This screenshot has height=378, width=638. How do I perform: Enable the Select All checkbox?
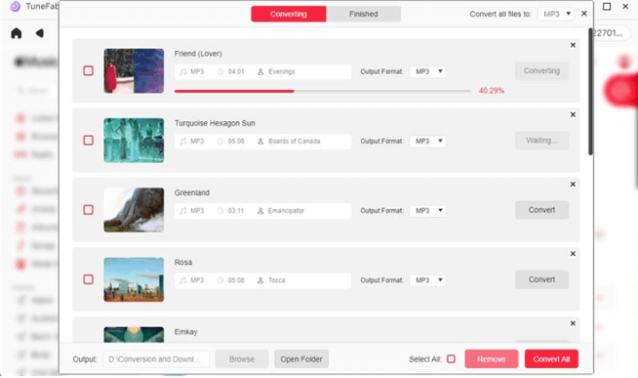click(451, 359)
